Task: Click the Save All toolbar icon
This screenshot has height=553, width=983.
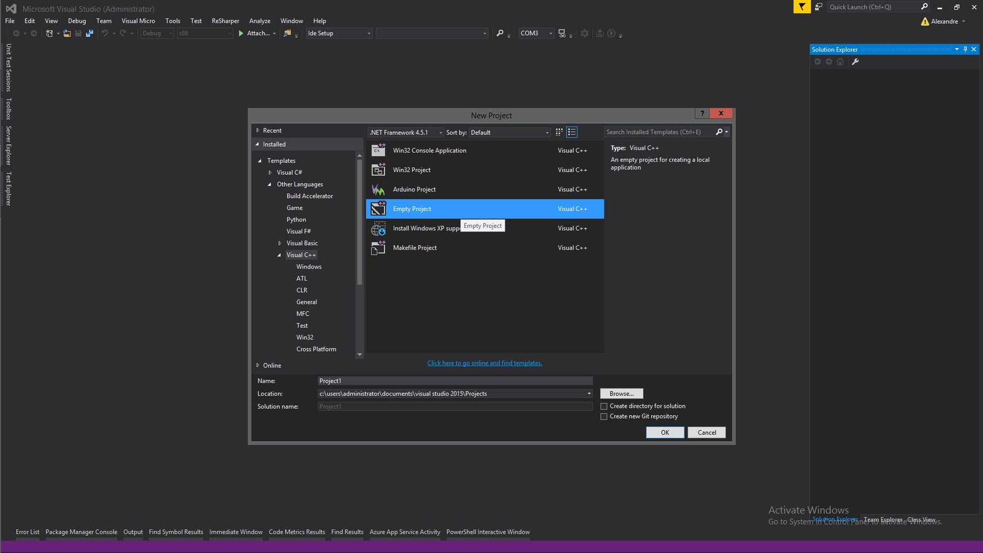Action: point(89,33)
